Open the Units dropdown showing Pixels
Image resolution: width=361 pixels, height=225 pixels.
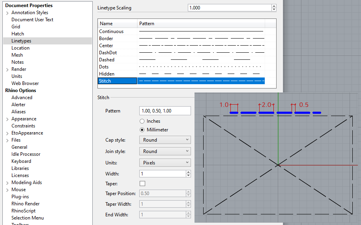(x=165, y=162)
